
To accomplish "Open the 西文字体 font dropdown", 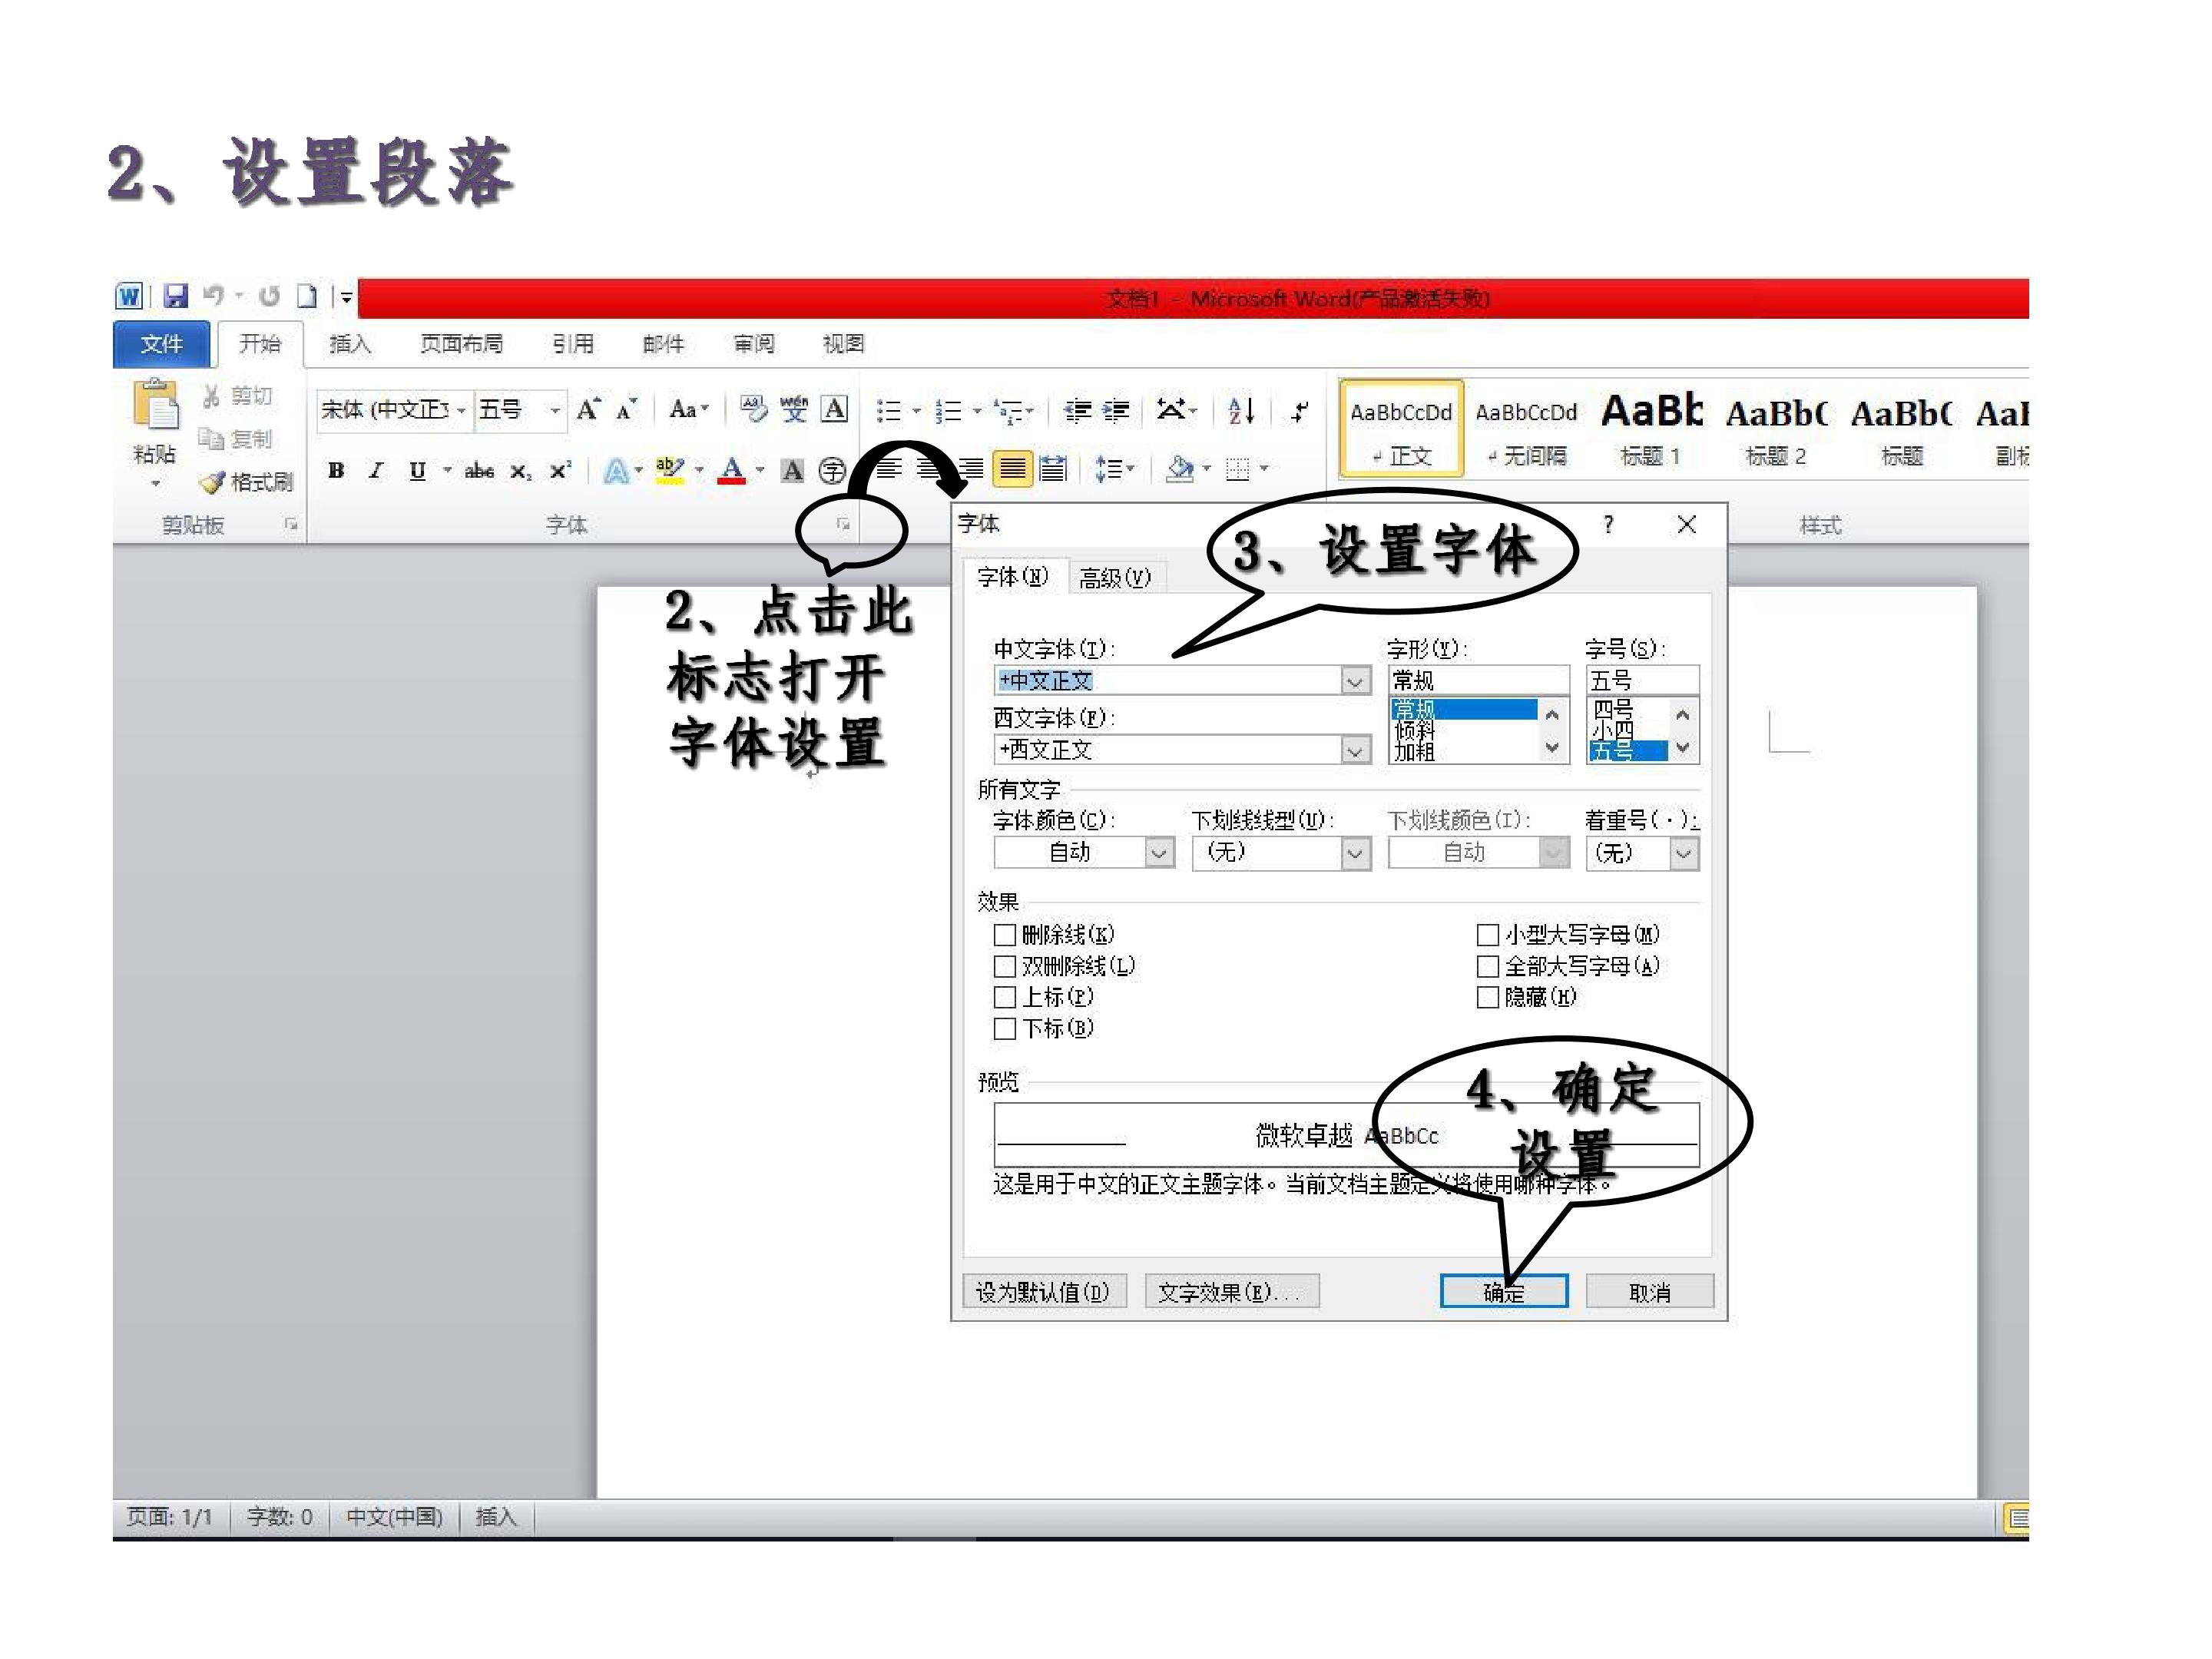I will click(1355, 750).
